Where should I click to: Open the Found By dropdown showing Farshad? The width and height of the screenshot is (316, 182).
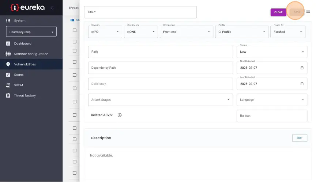287,32
